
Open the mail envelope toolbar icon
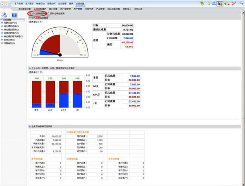click(x=208, y=3)
